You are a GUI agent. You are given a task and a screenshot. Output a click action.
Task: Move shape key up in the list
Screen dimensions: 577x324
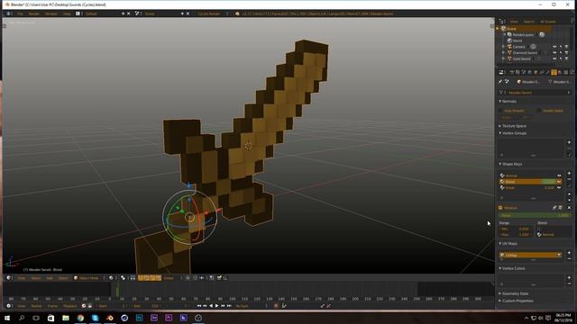[x=569, y=194]
